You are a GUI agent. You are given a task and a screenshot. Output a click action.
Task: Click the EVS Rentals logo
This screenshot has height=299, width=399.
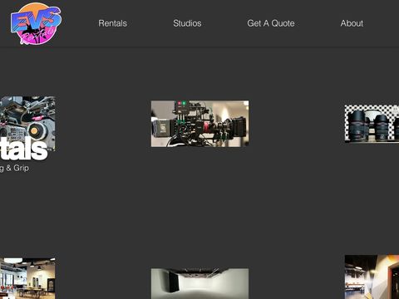click(36, 24)
